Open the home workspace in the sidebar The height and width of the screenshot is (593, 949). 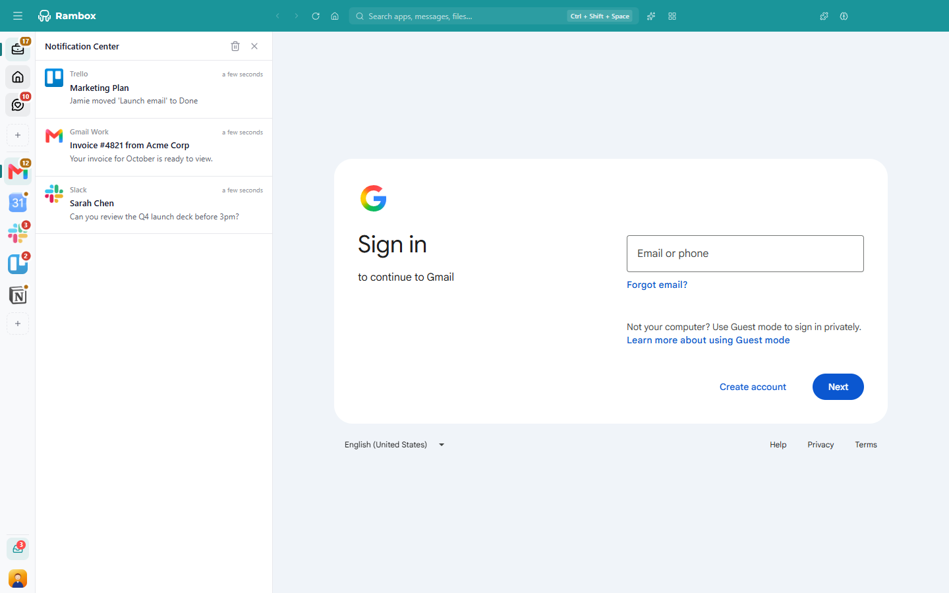tap(18, 77)
